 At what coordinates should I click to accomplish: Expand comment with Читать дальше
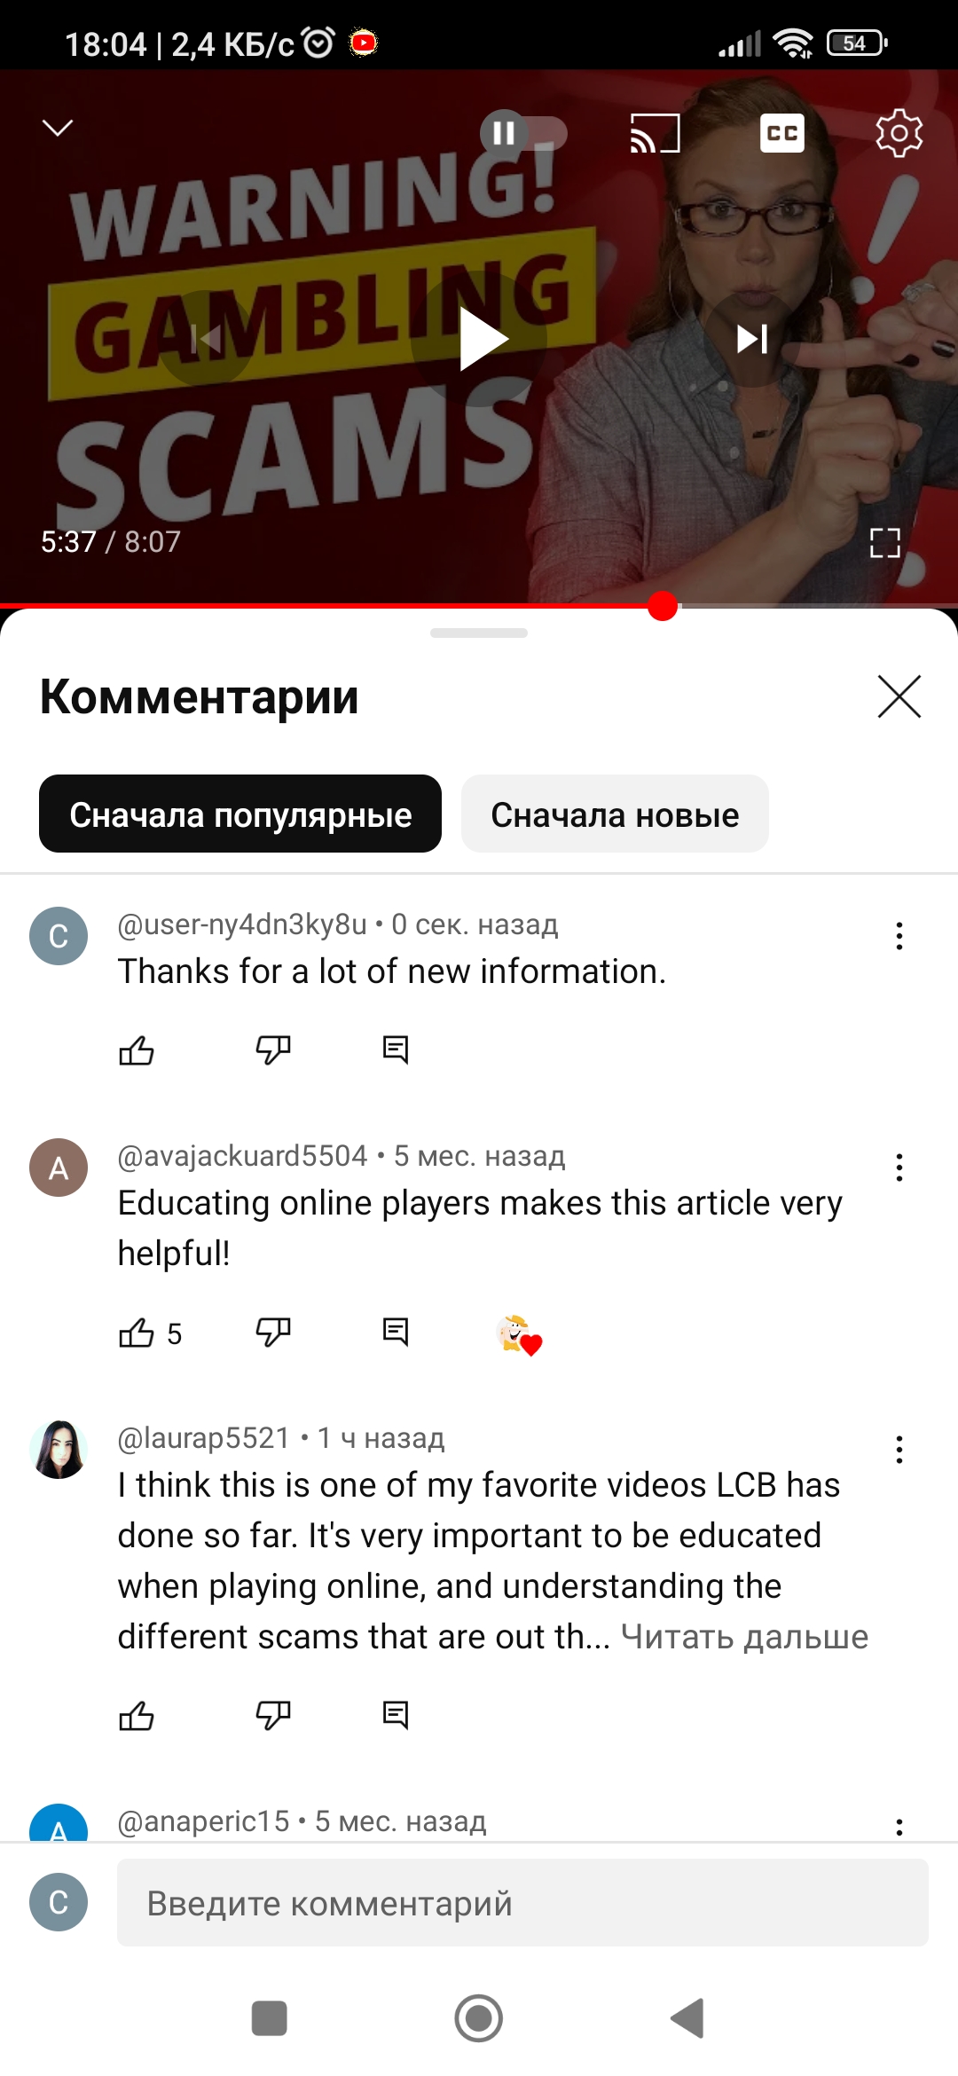click(744, 1637)
